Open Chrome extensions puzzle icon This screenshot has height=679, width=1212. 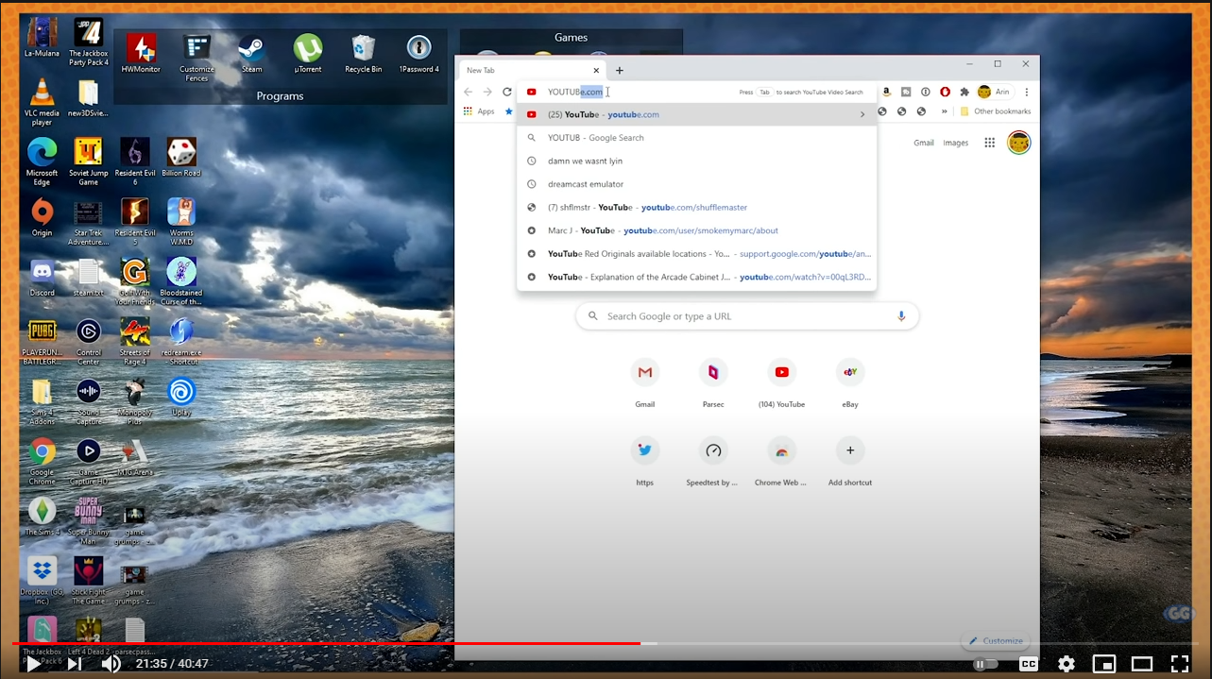click(x=964, y=92)
